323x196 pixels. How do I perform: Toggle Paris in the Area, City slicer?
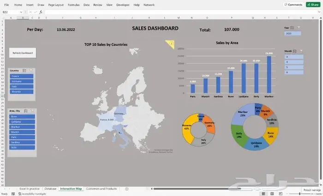click(x=22, y=137)
